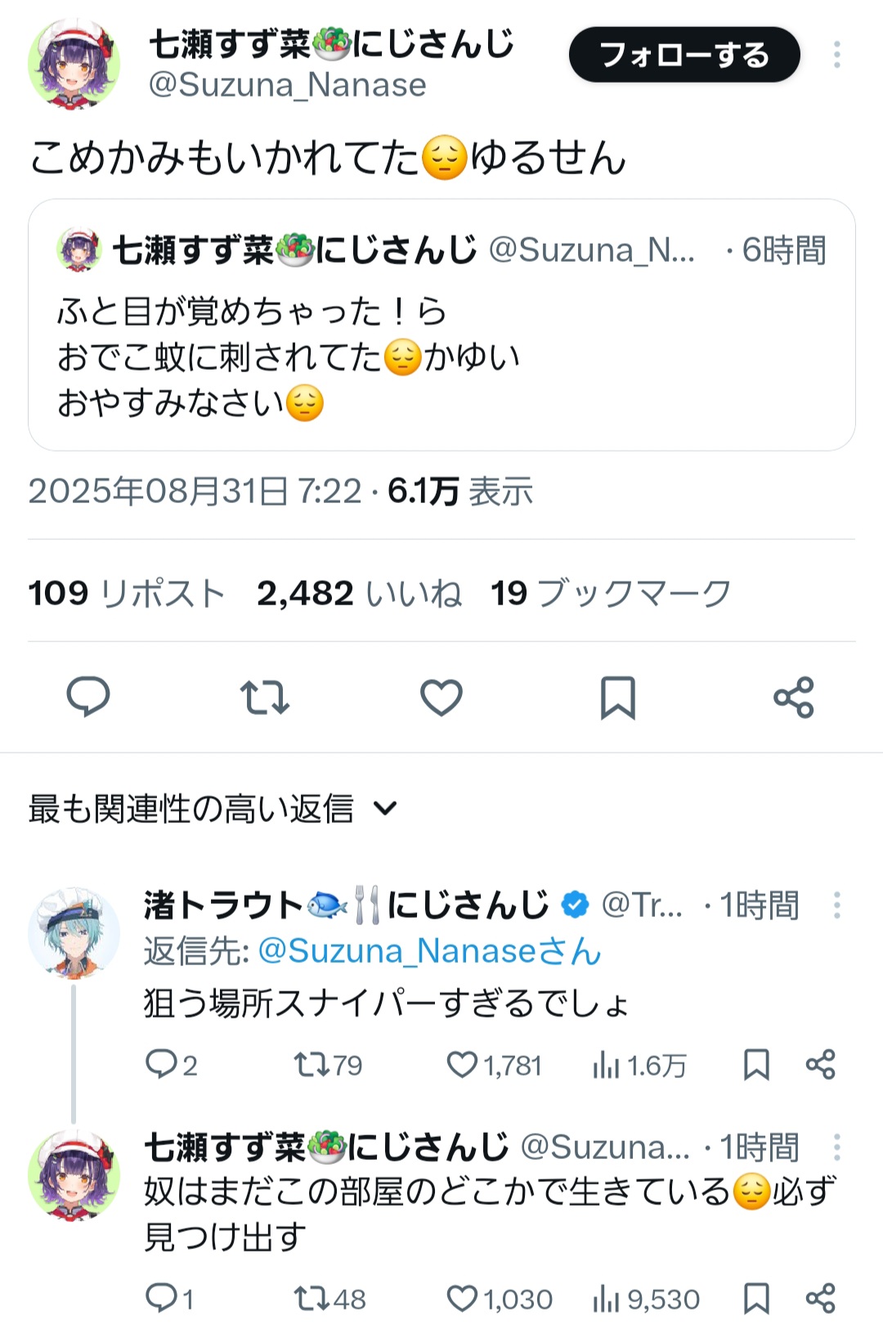Like 渚トラウト's reply
The height and width of the screenshot is (1334, 883).
[x=462, y=1065]
